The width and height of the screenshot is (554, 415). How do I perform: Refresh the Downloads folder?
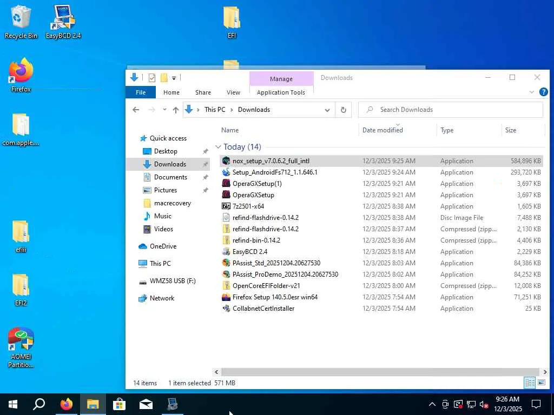click(x=343, y=110)
